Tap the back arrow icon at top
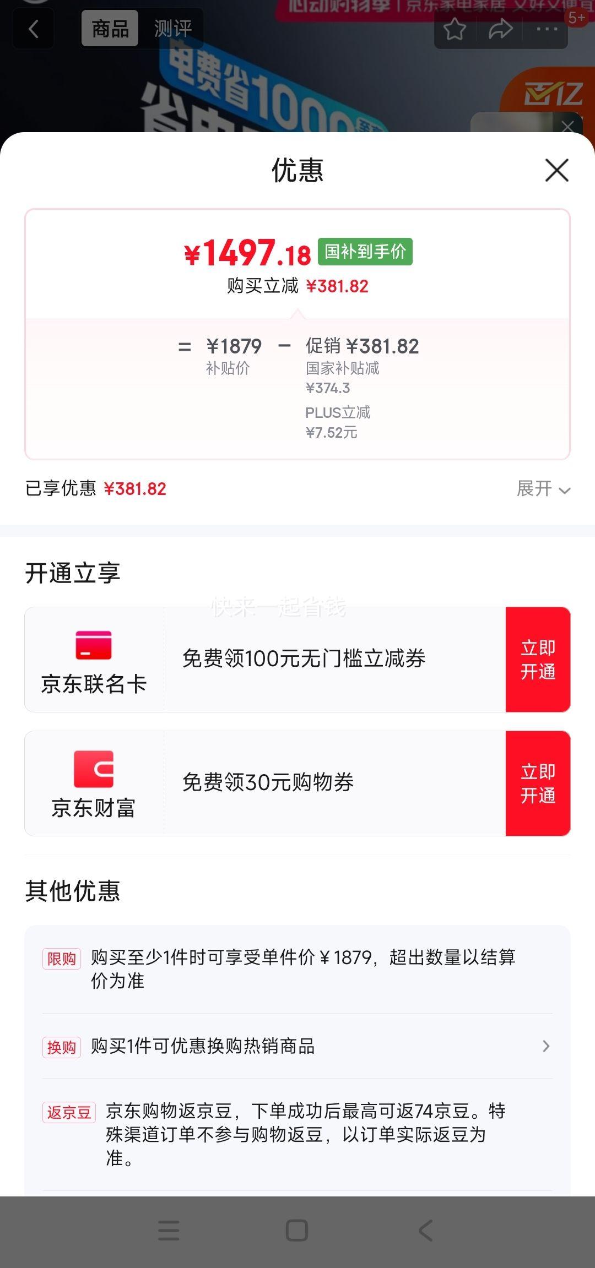Screen dimensions: 595x1268 (34, 29)
